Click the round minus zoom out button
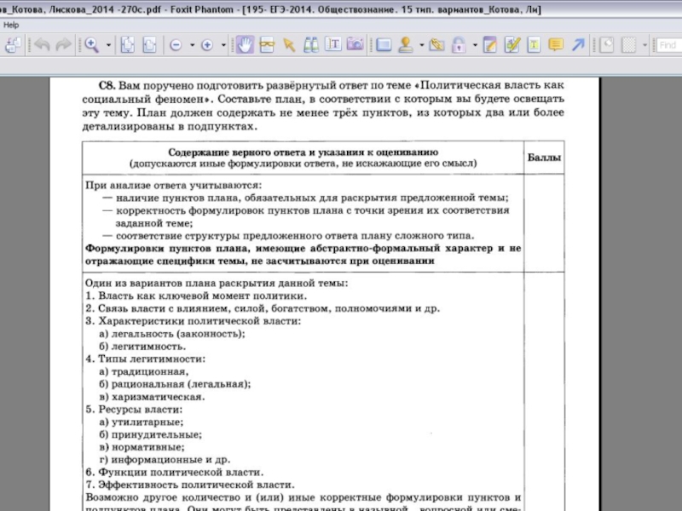 coord(176,45)
